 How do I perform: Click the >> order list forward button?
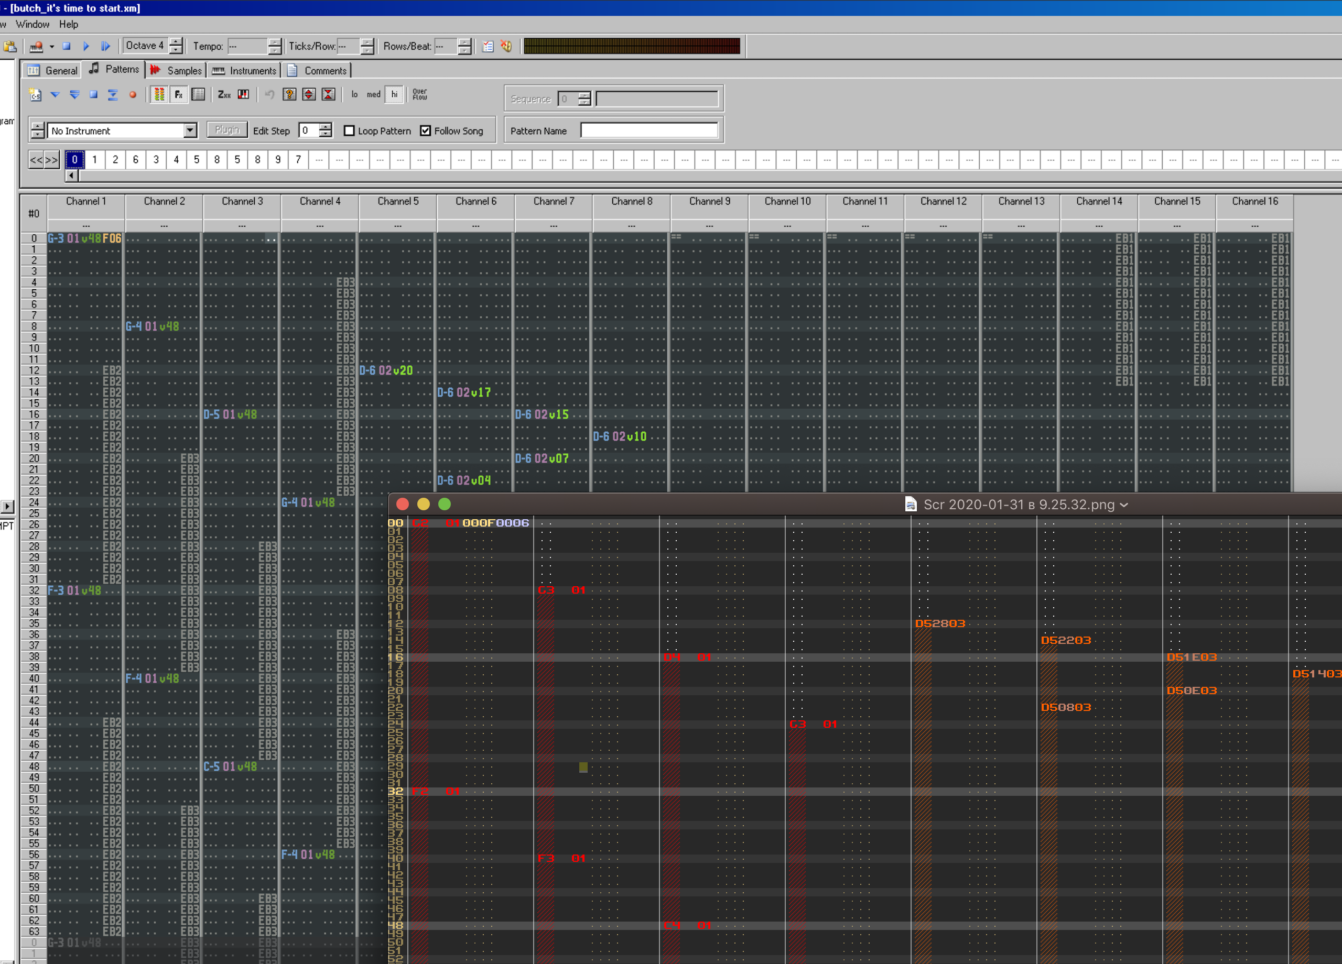point(51,160)
